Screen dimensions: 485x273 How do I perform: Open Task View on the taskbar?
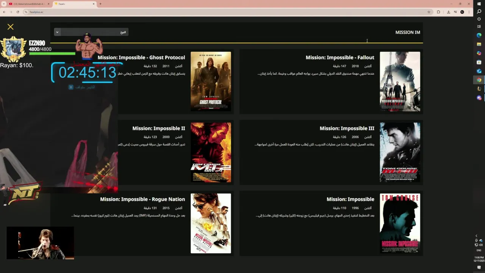[479, 27]
